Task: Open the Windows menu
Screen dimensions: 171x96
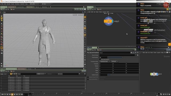Action: 17,4
